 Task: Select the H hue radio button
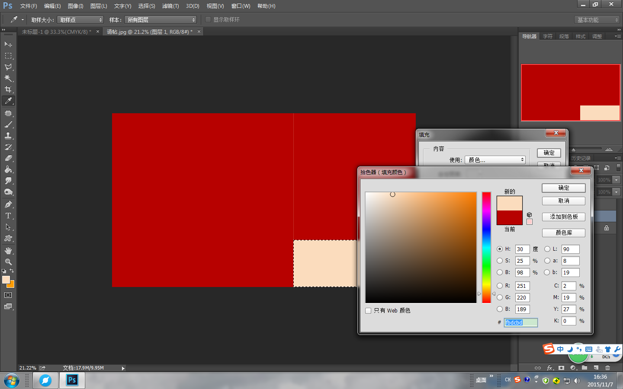coord(500,249)
